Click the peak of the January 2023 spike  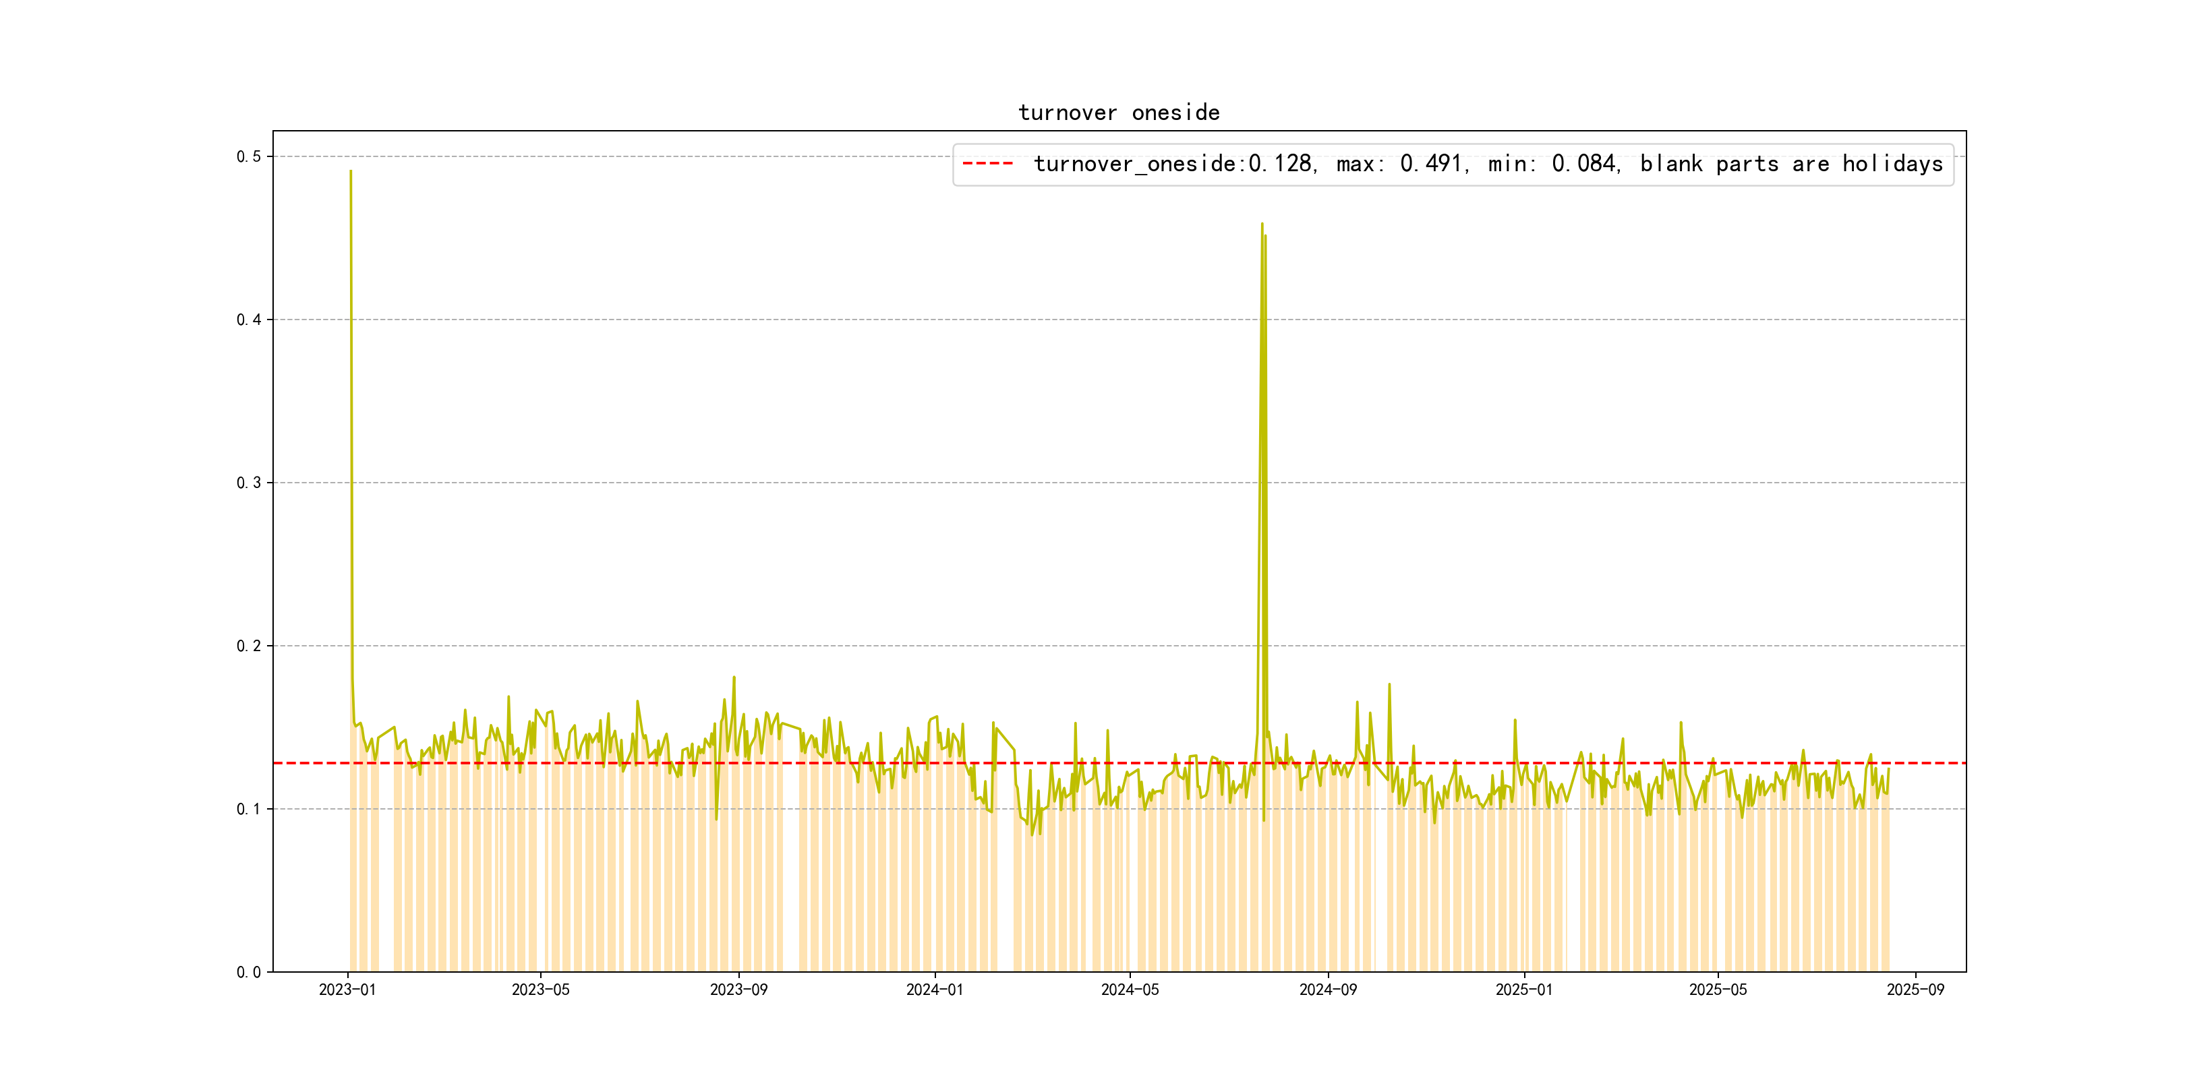click(x=350, y=171)
